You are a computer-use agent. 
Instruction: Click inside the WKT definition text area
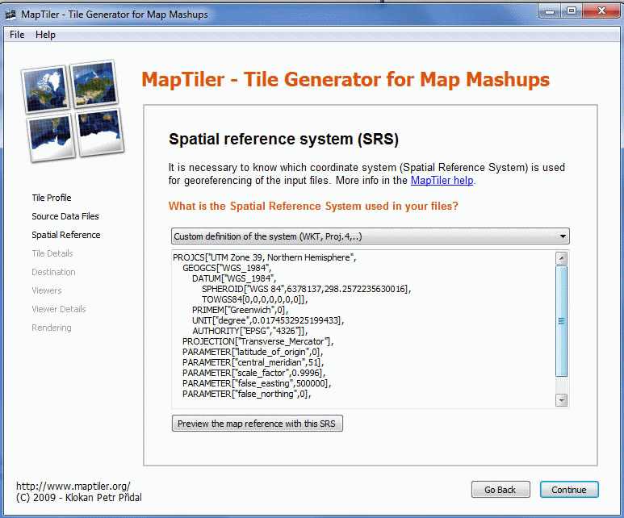click(x=363, y=328)
